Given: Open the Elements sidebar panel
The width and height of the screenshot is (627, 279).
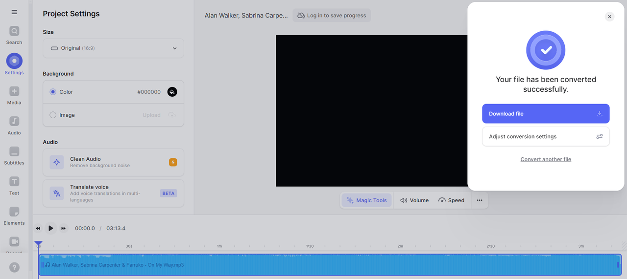Looking at the screenshot, I should point(14,216).
